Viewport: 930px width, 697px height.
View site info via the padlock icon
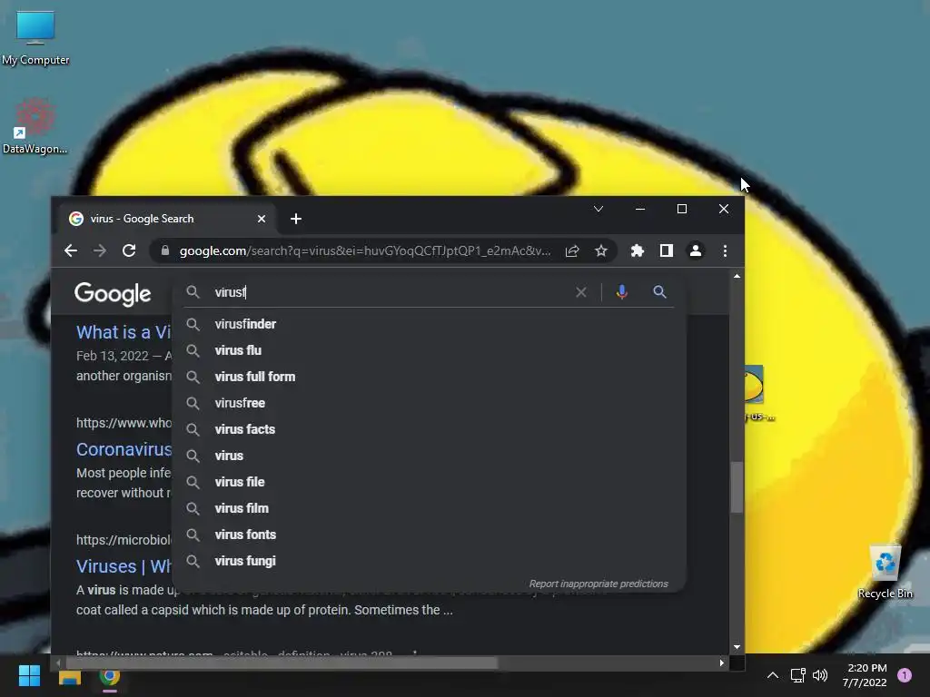(165, 250)
